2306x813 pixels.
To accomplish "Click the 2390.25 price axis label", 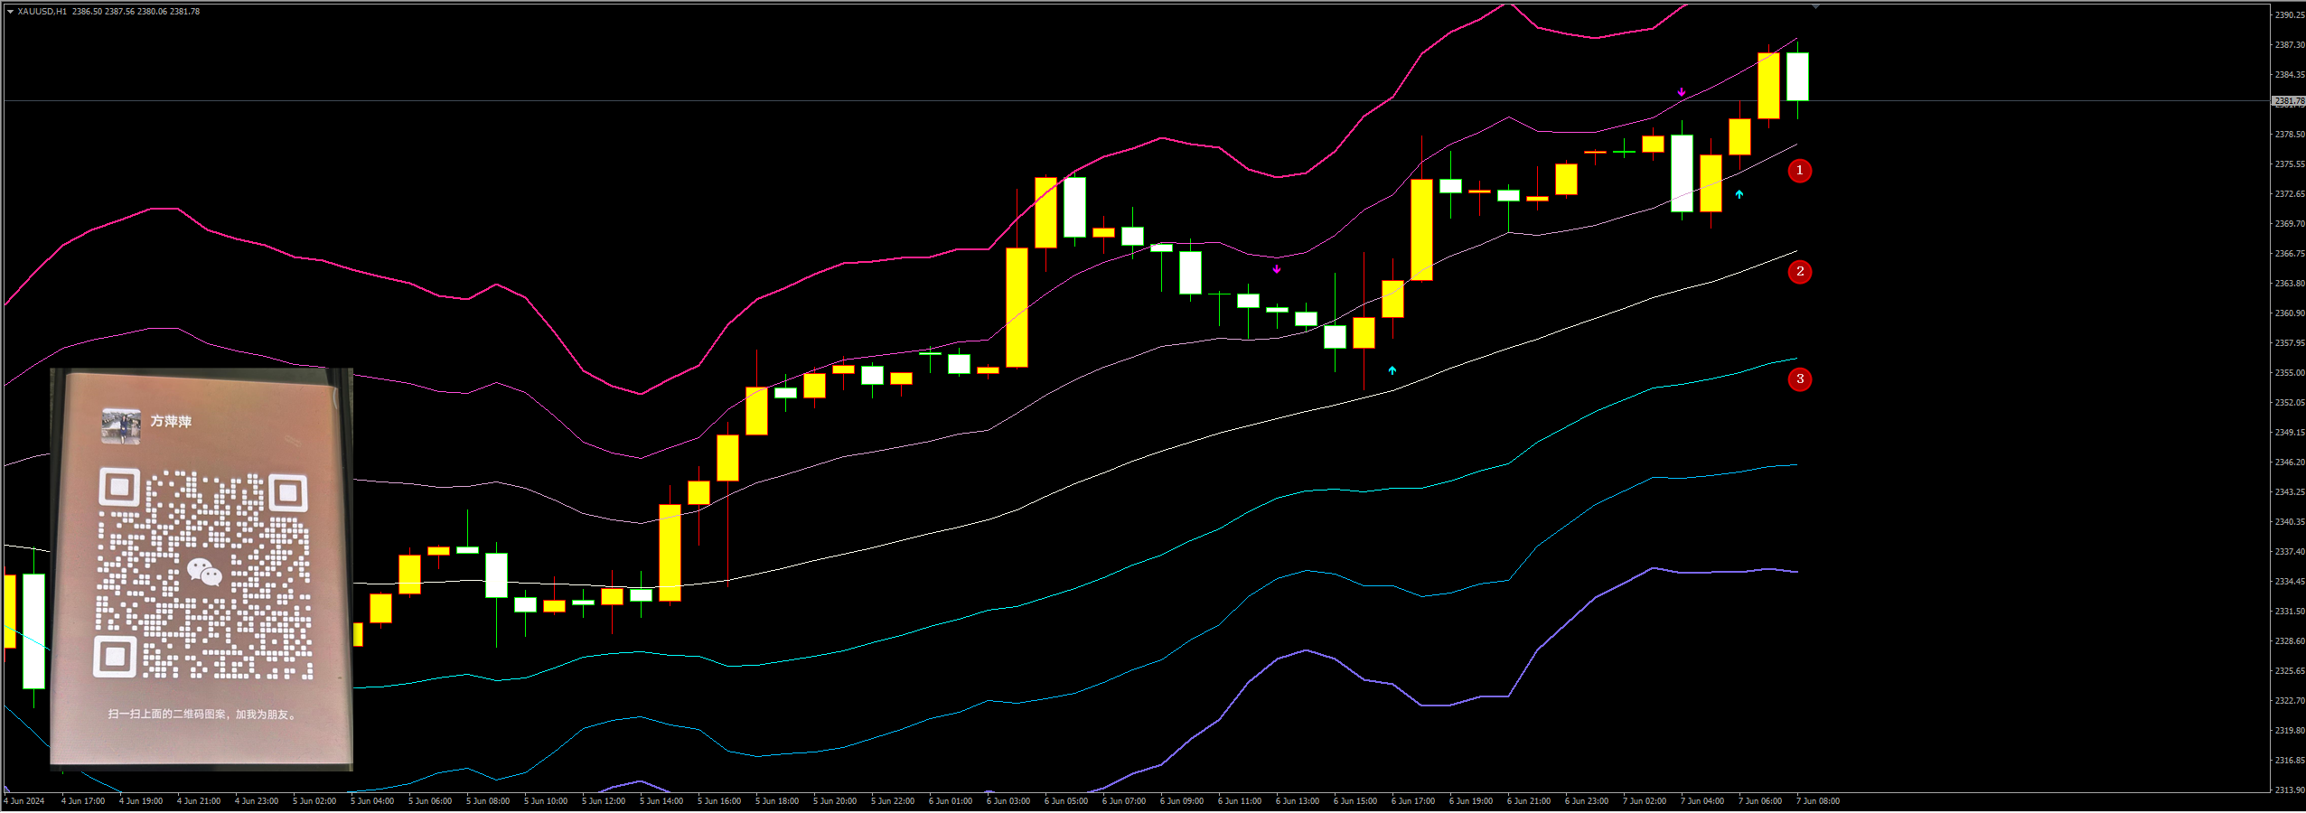I will point(2290,15).
